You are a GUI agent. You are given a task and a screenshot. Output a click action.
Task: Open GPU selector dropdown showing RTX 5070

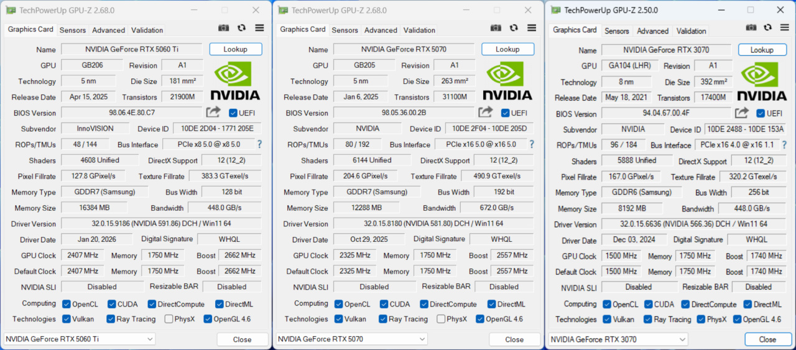click(351, 339)
